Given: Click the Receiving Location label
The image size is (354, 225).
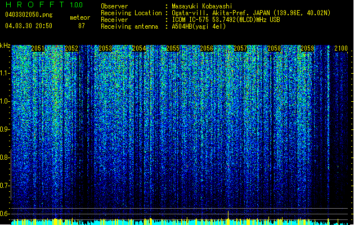Looking at the screenshot, I should point(131,13).
